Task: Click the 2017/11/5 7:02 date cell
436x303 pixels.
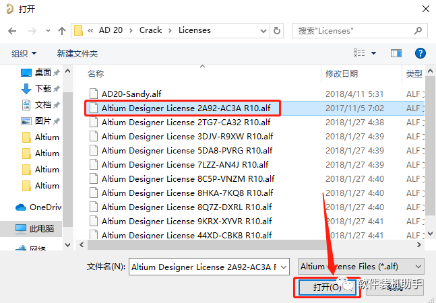Action: 354,108
